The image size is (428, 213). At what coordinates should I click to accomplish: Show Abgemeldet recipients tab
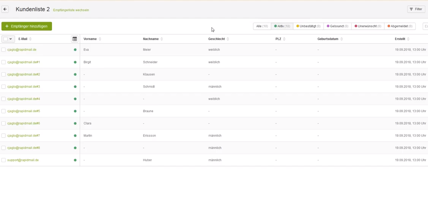400,26
